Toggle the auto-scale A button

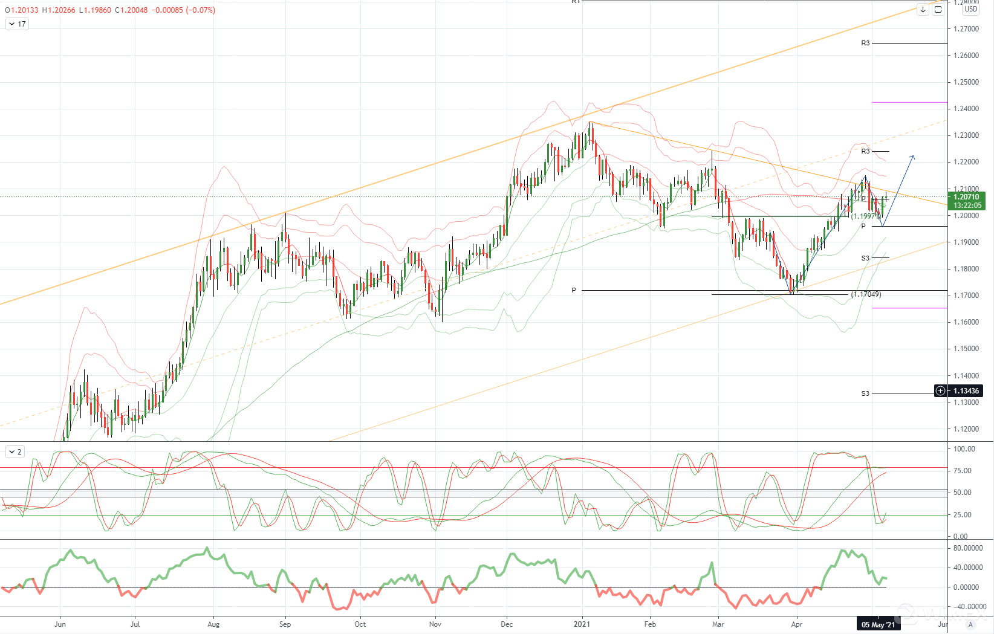coord(971,624)
